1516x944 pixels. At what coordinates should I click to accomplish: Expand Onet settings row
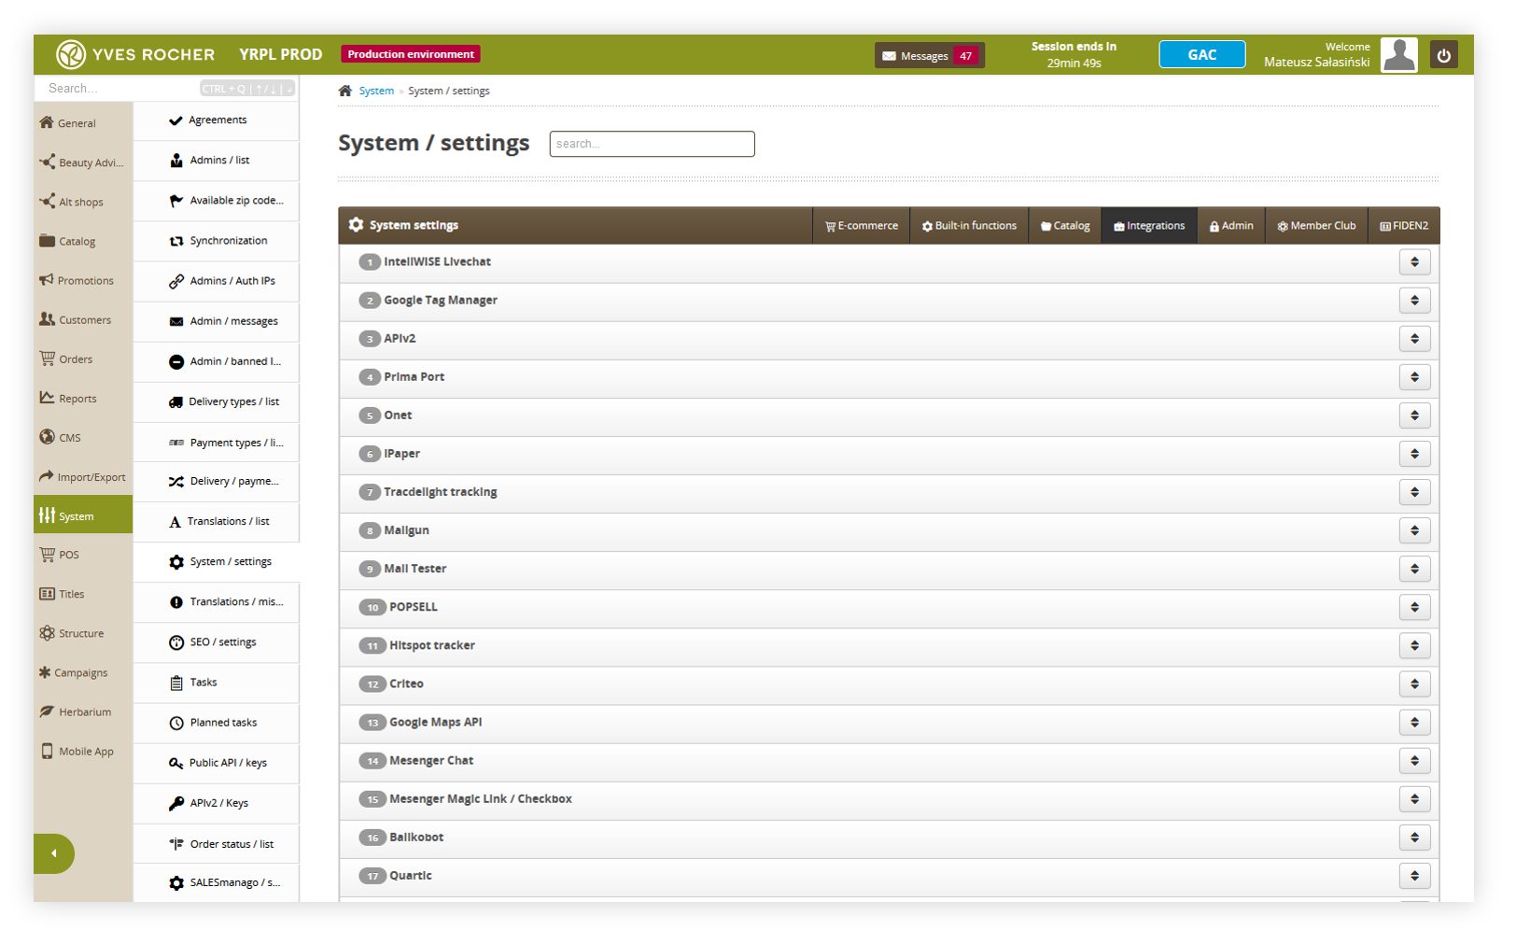(1414, 416)
